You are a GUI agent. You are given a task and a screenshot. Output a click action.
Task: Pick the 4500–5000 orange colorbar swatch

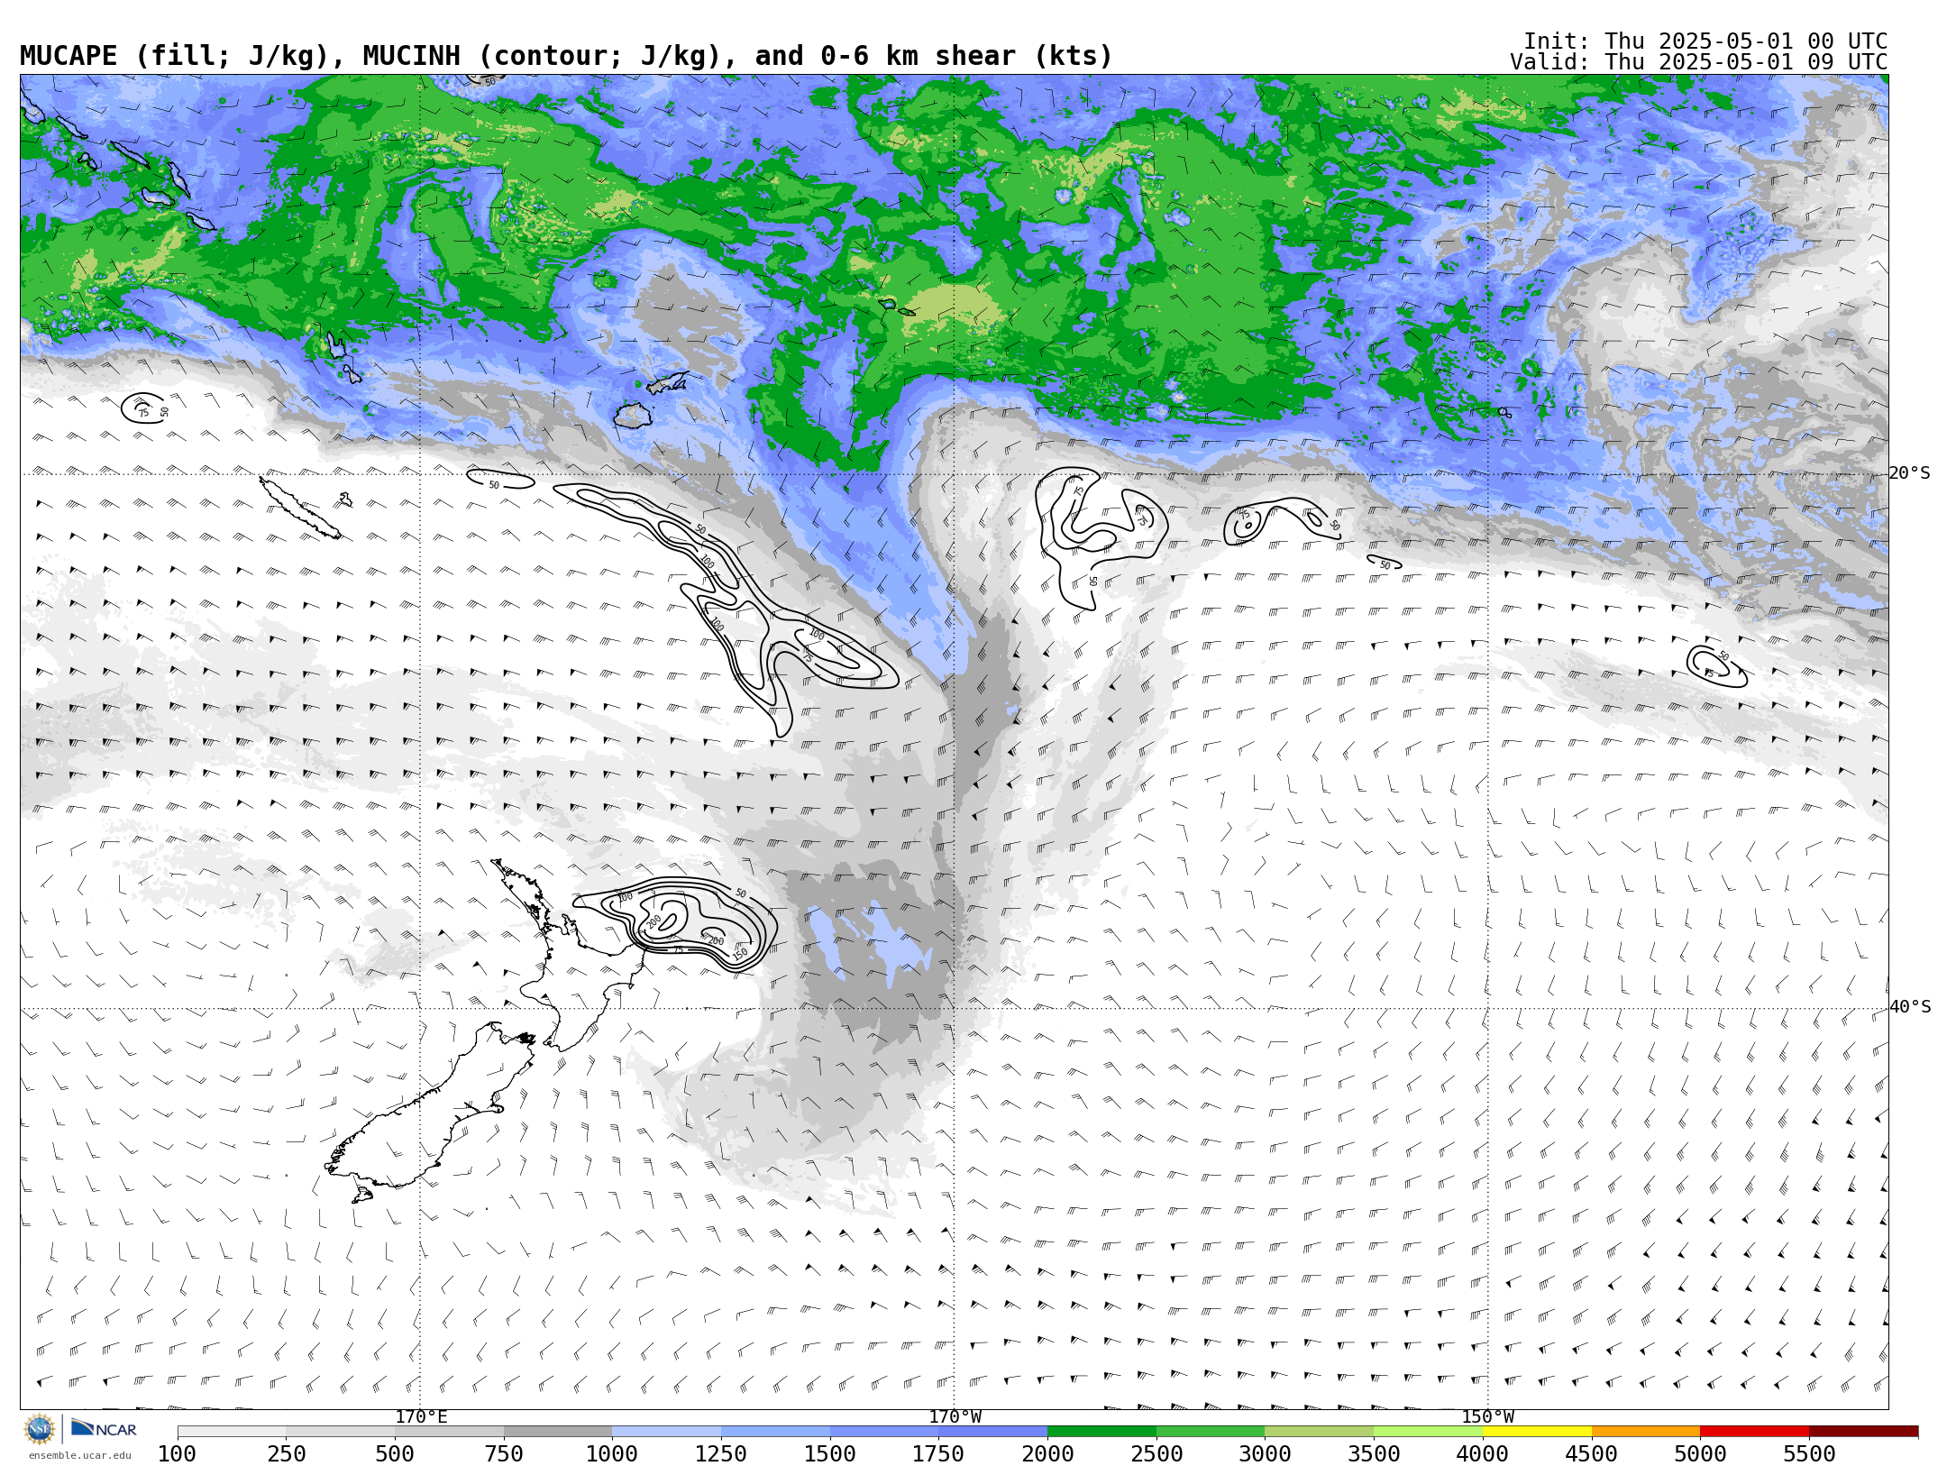tap(1646, 1432)
